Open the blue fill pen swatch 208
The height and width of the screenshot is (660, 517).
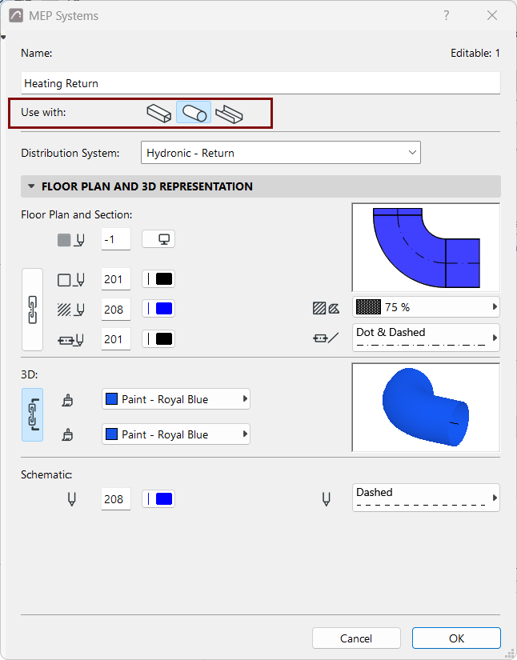158,309
